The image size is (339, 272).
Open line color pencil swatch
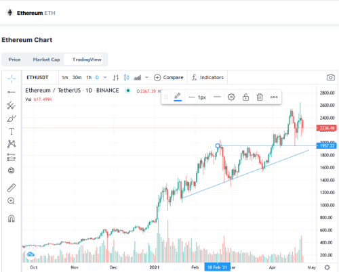pos(178,97)
